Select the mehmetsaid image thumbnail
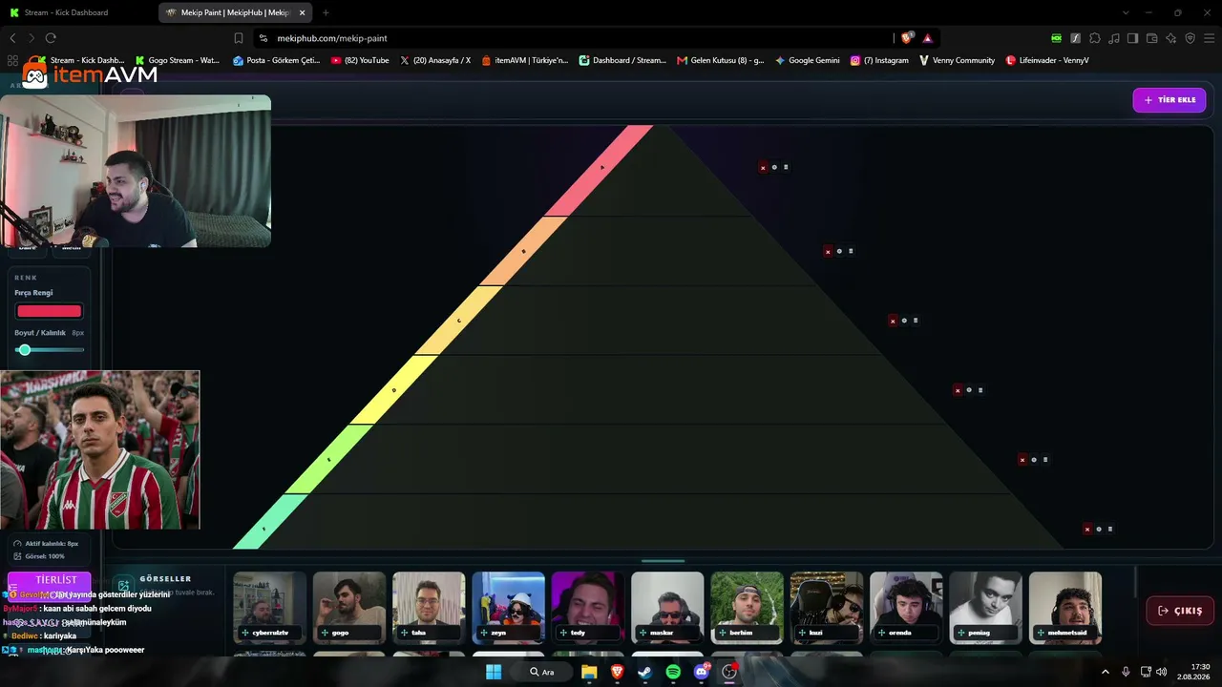 pos(1065,608)
